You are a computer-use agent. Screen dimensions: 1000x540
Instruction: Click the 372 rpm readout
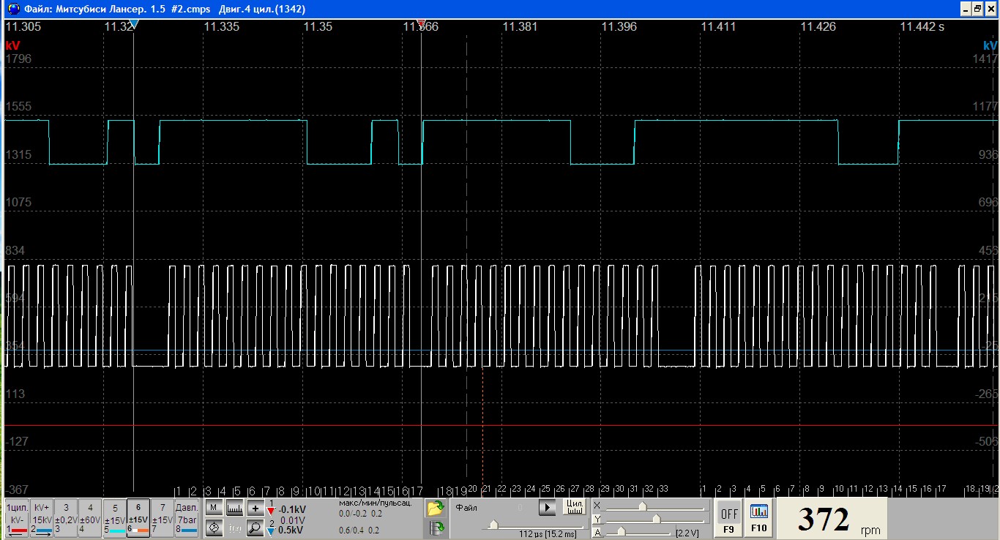tap(831, 519)
